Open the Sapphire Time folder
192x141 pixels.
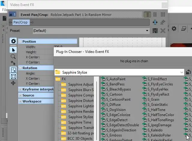[x=76, y=122]
